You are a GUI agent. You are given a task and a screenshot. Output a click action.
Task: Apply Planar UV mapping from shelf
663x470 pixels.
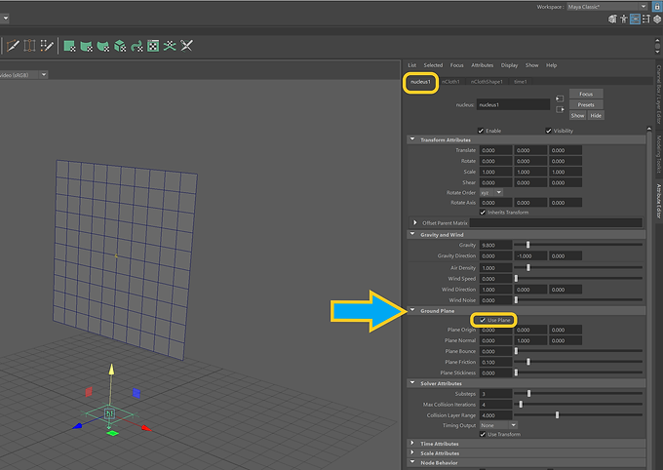click(69, 46)
